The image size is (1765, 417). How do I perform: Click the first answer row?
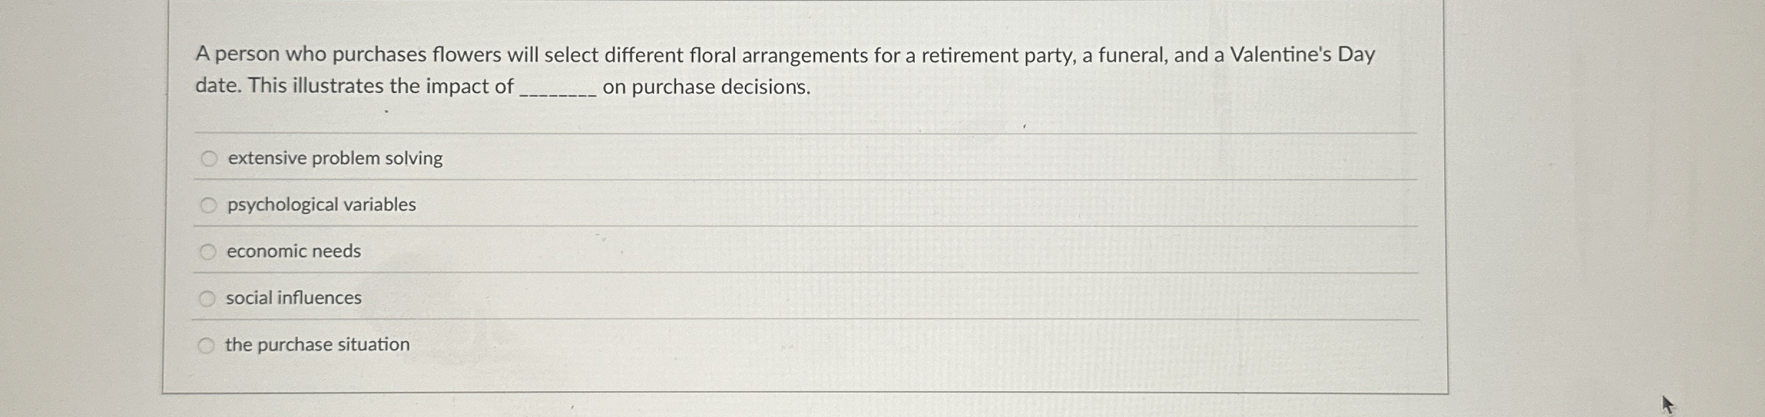click(788, 157)
